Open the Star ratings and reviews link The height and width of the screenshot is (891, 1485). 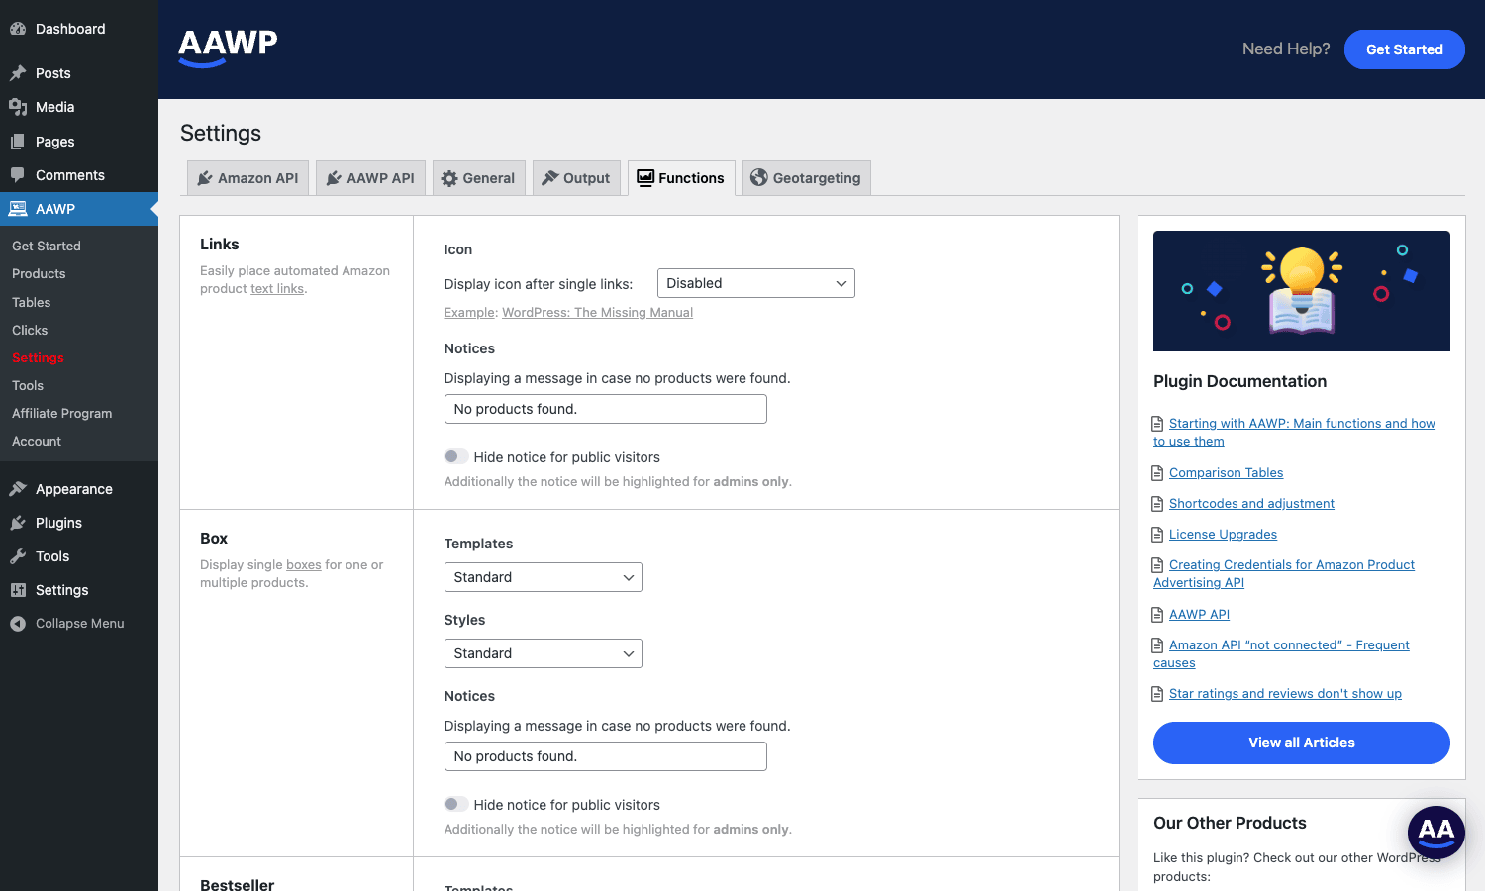click(1285, 694)
